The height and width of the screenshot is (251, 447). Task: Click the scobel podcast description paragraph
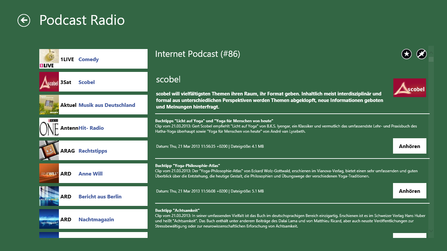click(269, 100)
